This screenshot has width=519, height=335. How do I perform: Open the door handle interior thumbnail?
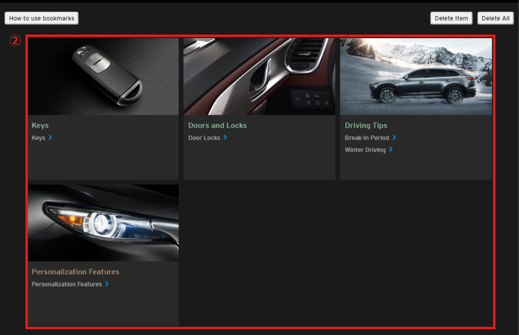coord(259,76)
